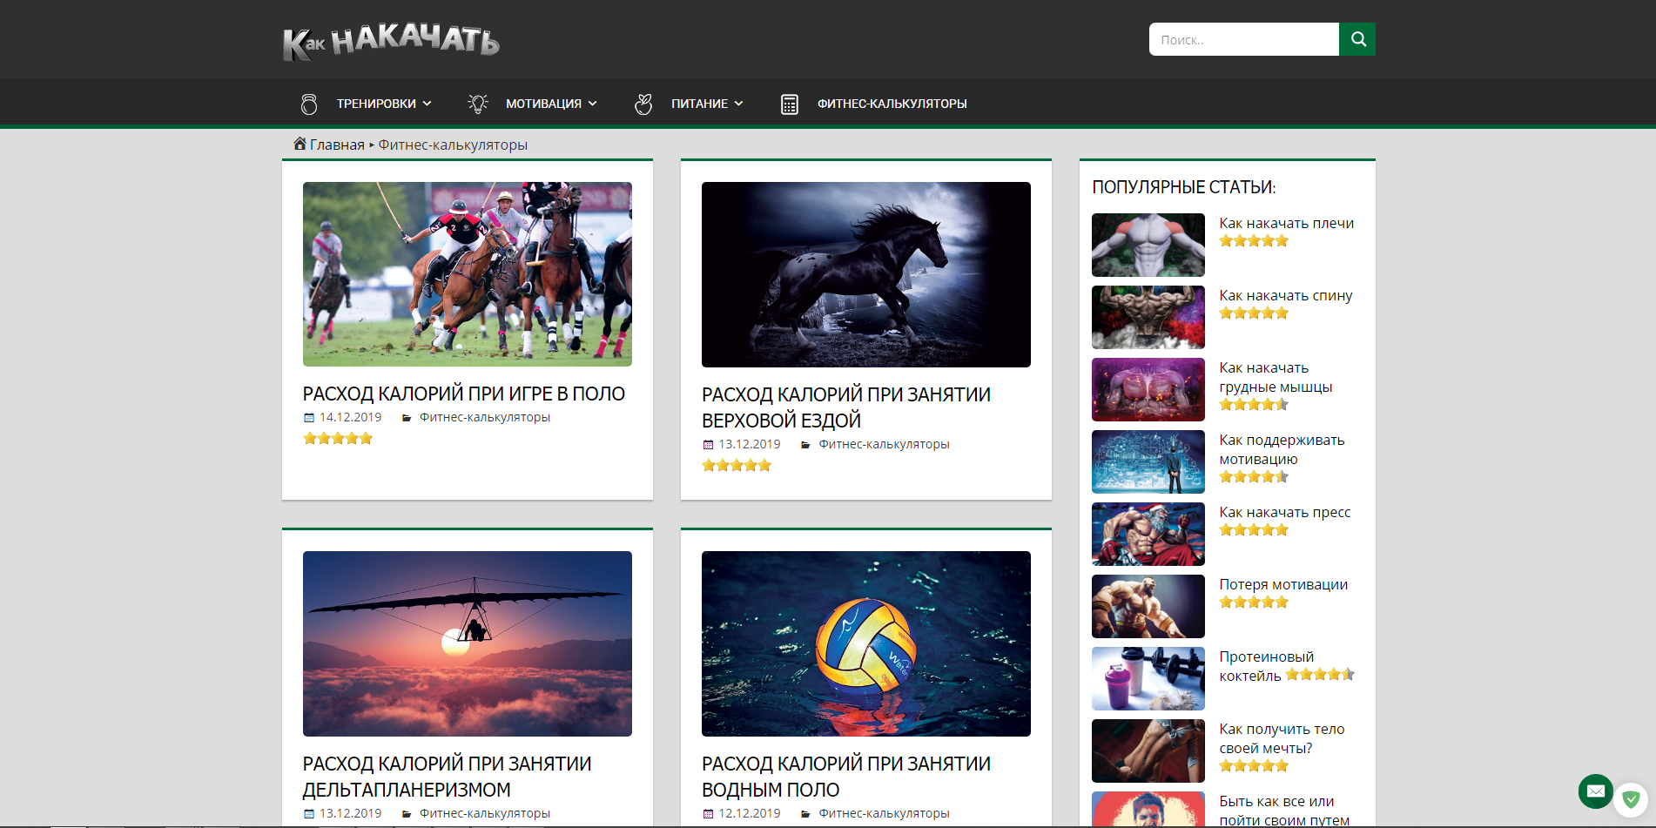Open article Расход калорий при игре в поло

tap(463, 394)
